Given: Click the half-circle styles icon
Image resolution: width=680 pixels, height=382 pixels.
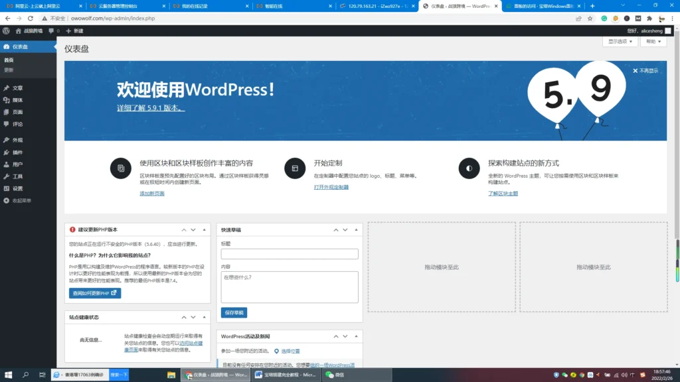Looking at the screenshot, I should point(469,168).
